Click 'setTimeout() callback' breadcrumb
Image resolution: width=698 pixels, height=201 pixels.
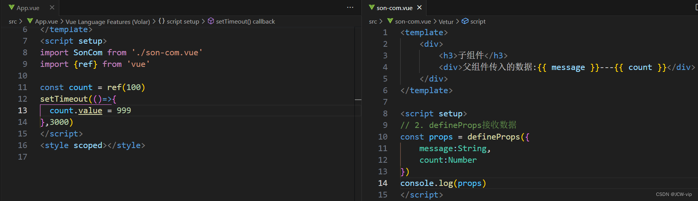pyautogui.click(x=245, y=22)
